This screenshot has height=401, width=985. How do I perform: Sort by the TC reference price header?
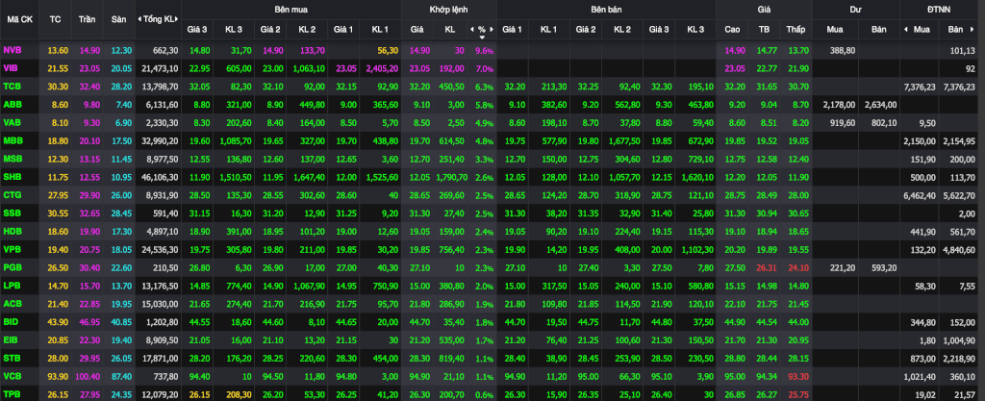point(55,19)
